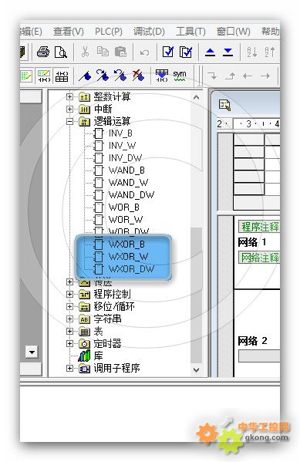This screenshot has width=300, height=462.
Task: Open Print Preview icon
Action: pyautogui.click(x=61, y=52)
